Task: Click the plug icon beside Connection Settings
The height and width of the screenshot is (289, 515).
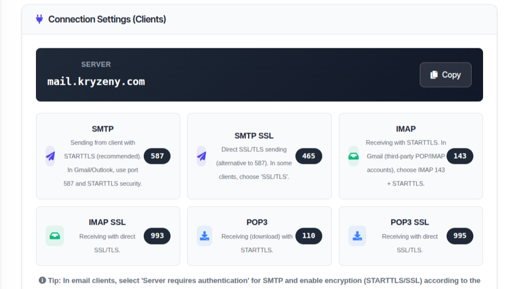Action: (x=39, y=19)
